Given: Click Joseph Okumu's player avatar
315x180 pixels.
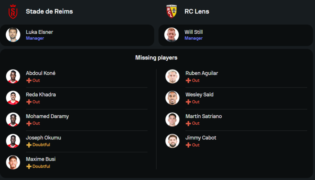Looking at the screenshot, I should [x=13, y=141].
